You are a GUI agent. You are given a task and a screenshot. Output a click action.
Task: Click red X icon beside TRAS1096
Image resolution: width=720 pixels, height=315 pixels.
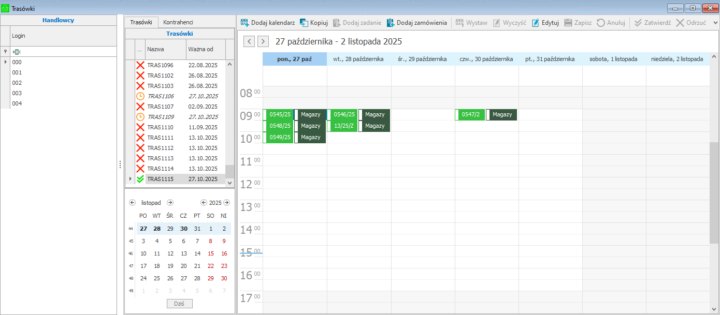(140, 65)
